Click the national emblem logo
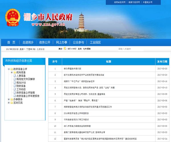Image resolution: width=171 pixels, height=142 pixels. coord(13,18)
